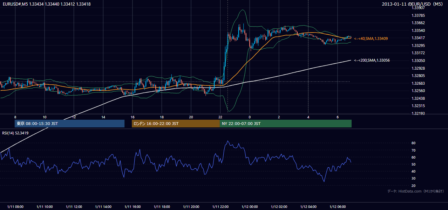Click price axis value 1.33050

click(418, 61)
